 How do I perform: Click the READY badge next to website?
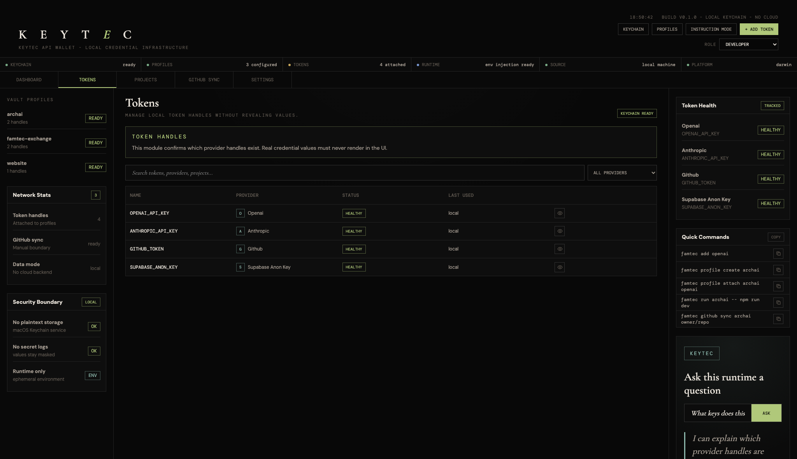click(95, 167)
